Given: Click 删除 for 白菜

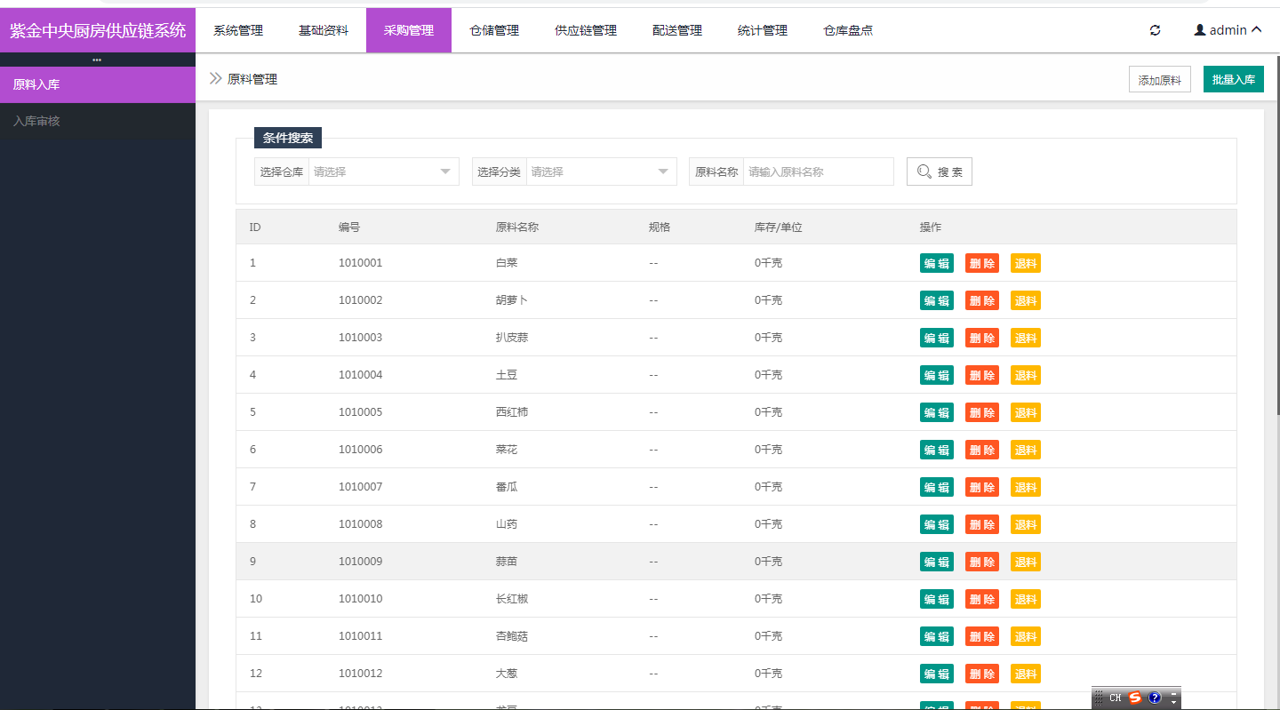Looking at the screenshot, I should point(982,263).
